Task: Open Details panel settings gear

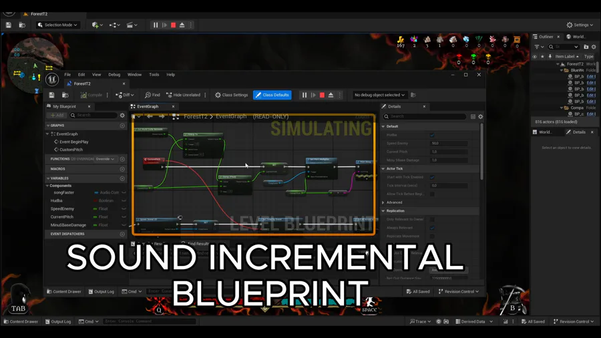Action: pos(480,116)
